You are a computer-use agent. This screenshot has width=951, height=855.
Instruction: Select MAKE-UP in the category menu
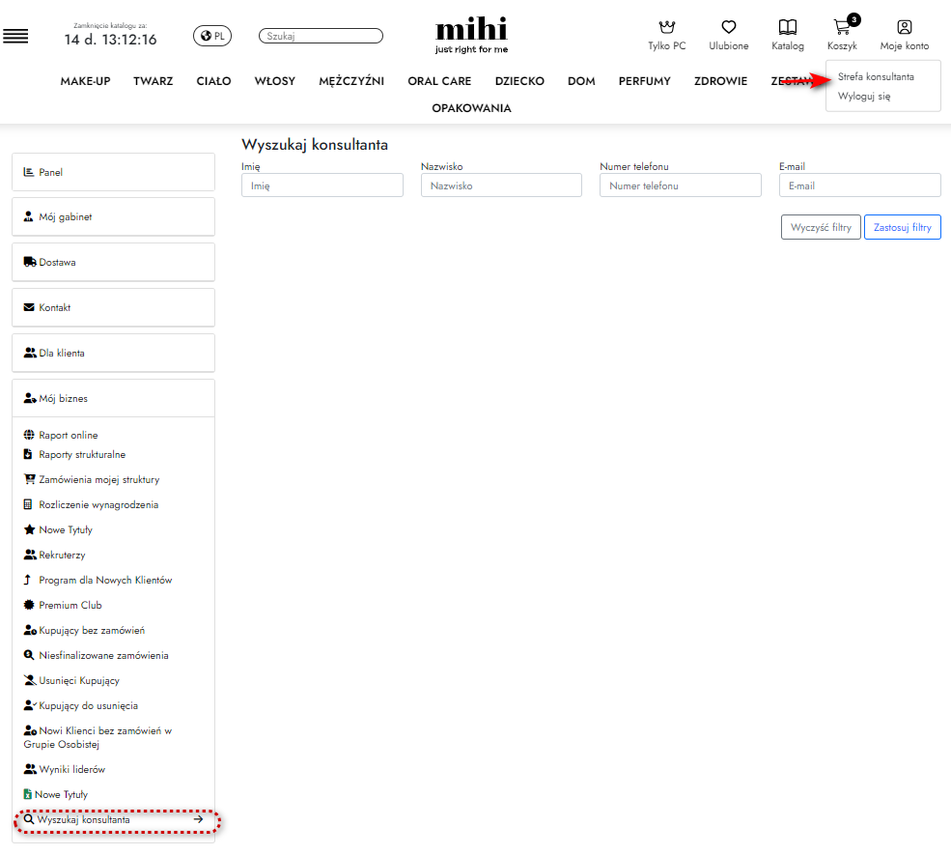(x=85, y=81)
